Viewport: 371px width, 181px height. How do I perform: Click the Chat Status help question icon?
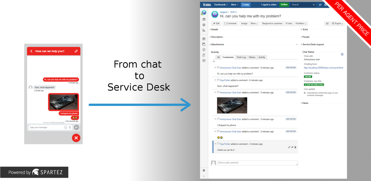click(342, 54)
